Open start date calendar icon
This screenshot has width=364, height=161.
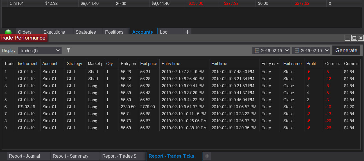pos(257,50)
